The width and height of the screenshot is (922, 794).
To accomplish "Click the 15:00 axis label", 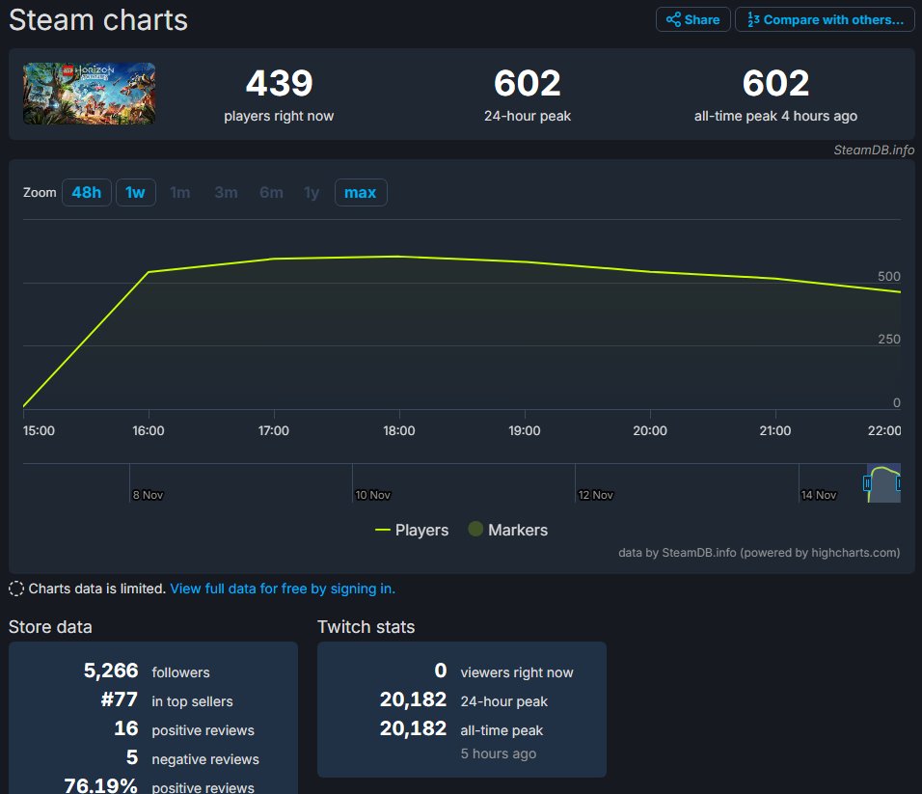I will (x=39, y=430).
